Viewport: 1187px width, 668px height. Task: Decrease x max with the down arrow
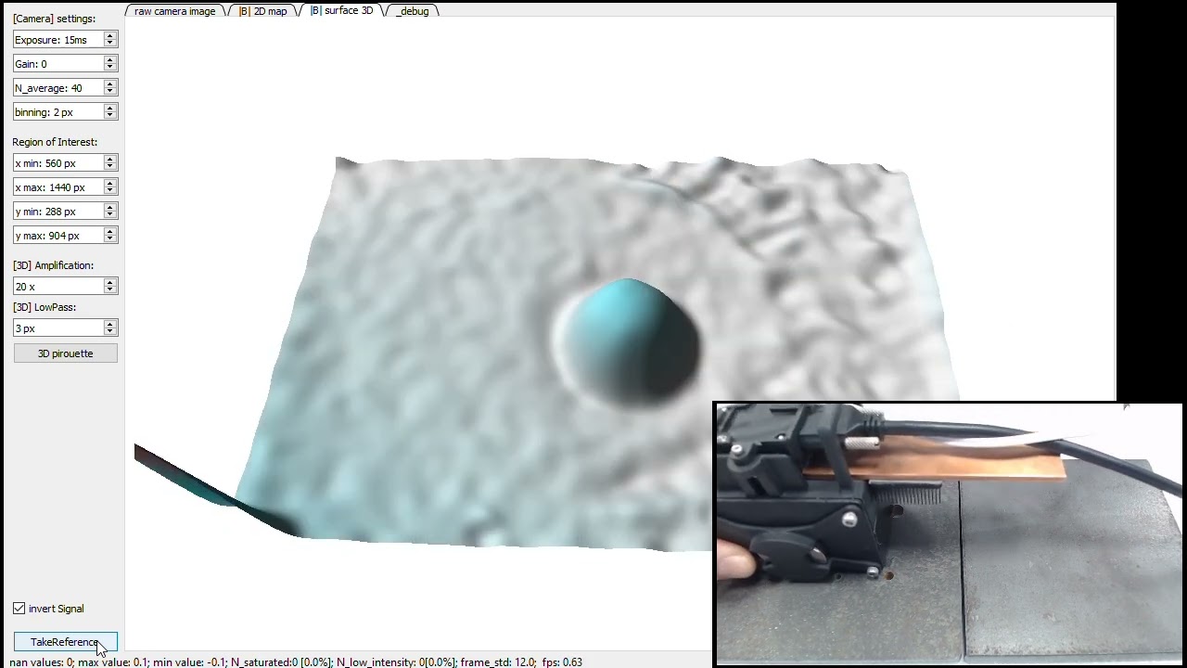click(x=110, y=191)
